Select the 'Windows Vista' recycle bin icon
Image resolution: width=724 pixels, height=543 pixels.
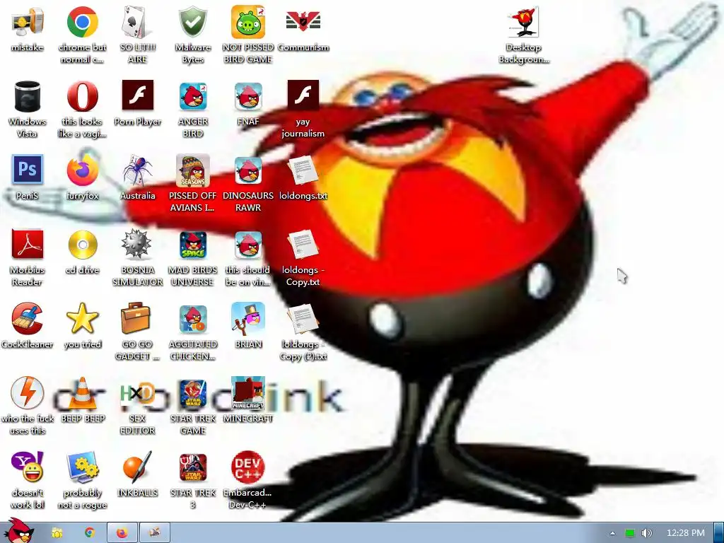click(x=28, y=96)
